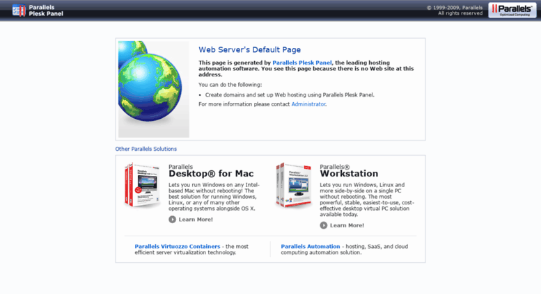
Task: Click arrow icon beside Desktop for Mac Learn More
Action: click(172, 220)
